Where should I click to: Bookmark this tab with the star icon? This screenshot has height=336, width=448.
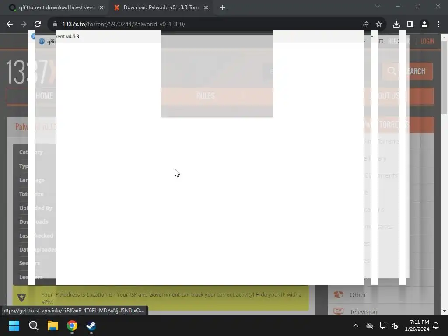[379, 24]
